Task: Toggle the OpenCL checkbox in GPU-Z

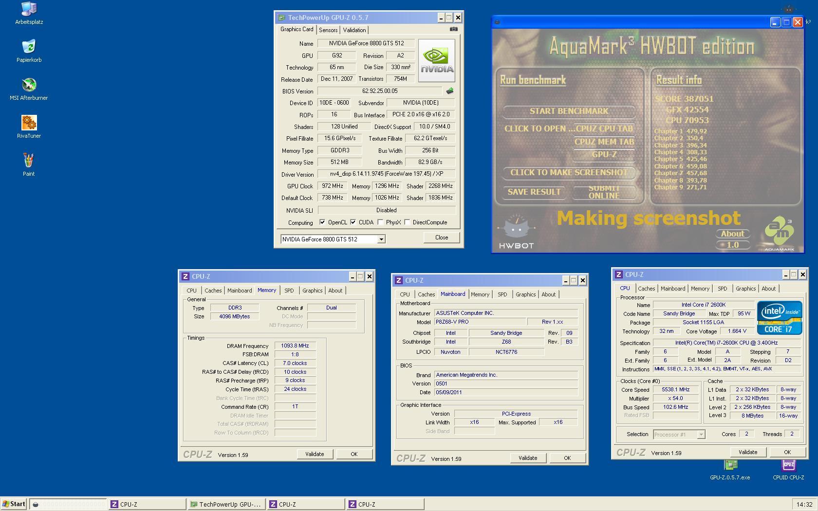Action: (322, 222)
